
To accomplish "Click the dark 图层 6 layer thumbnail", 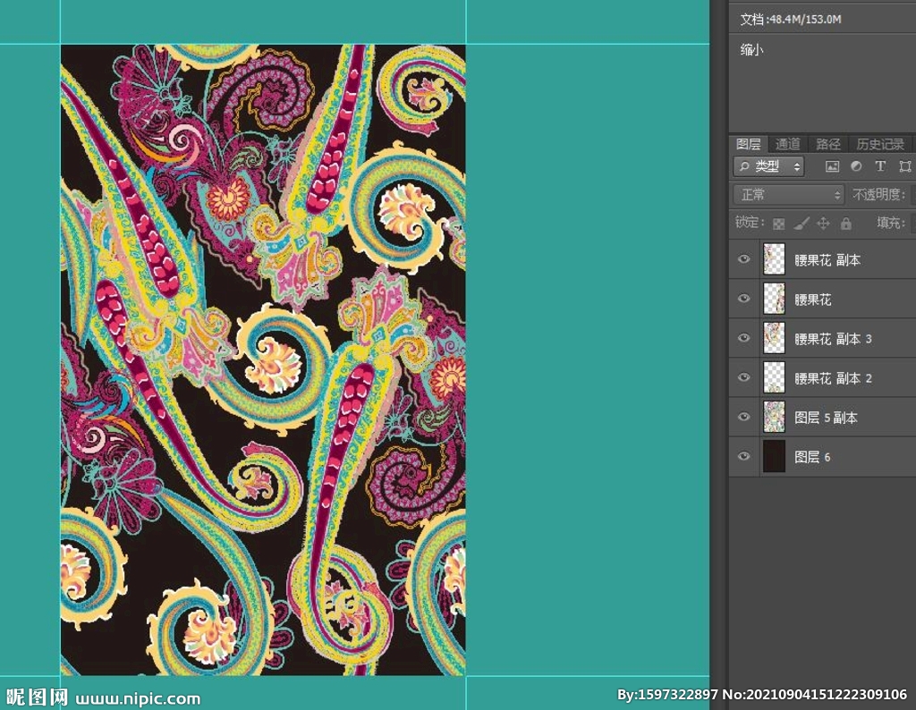I will (774, 456).
